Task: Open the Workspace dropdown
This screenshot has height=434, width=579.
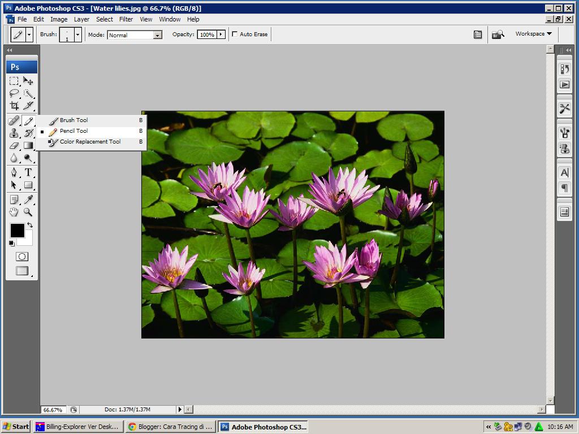Action: click(534, 33)
